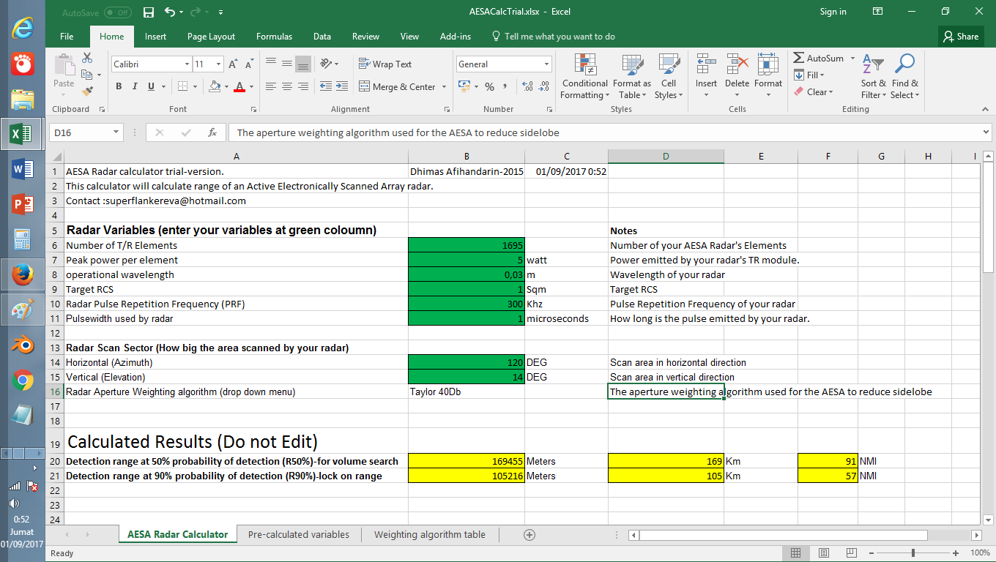Click the red Font Color icon

[239, 86]
